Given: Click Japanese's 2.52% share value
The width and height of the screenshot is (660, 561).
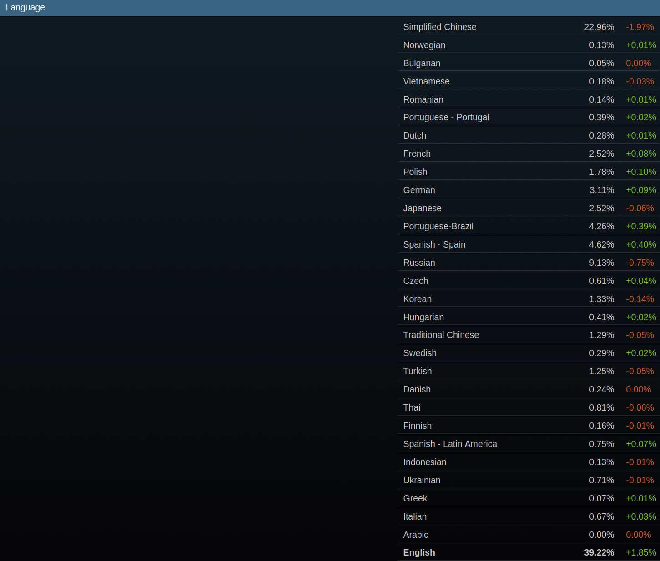Looking at the screenshot, I should [x=601, y=208].
